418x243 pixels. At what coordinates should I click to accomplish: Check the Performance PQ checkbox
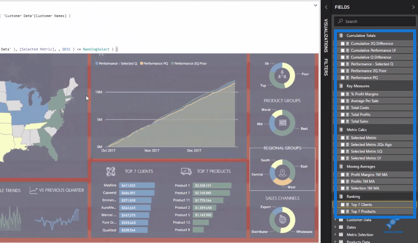pyautogui.click(x=343, y=78)
